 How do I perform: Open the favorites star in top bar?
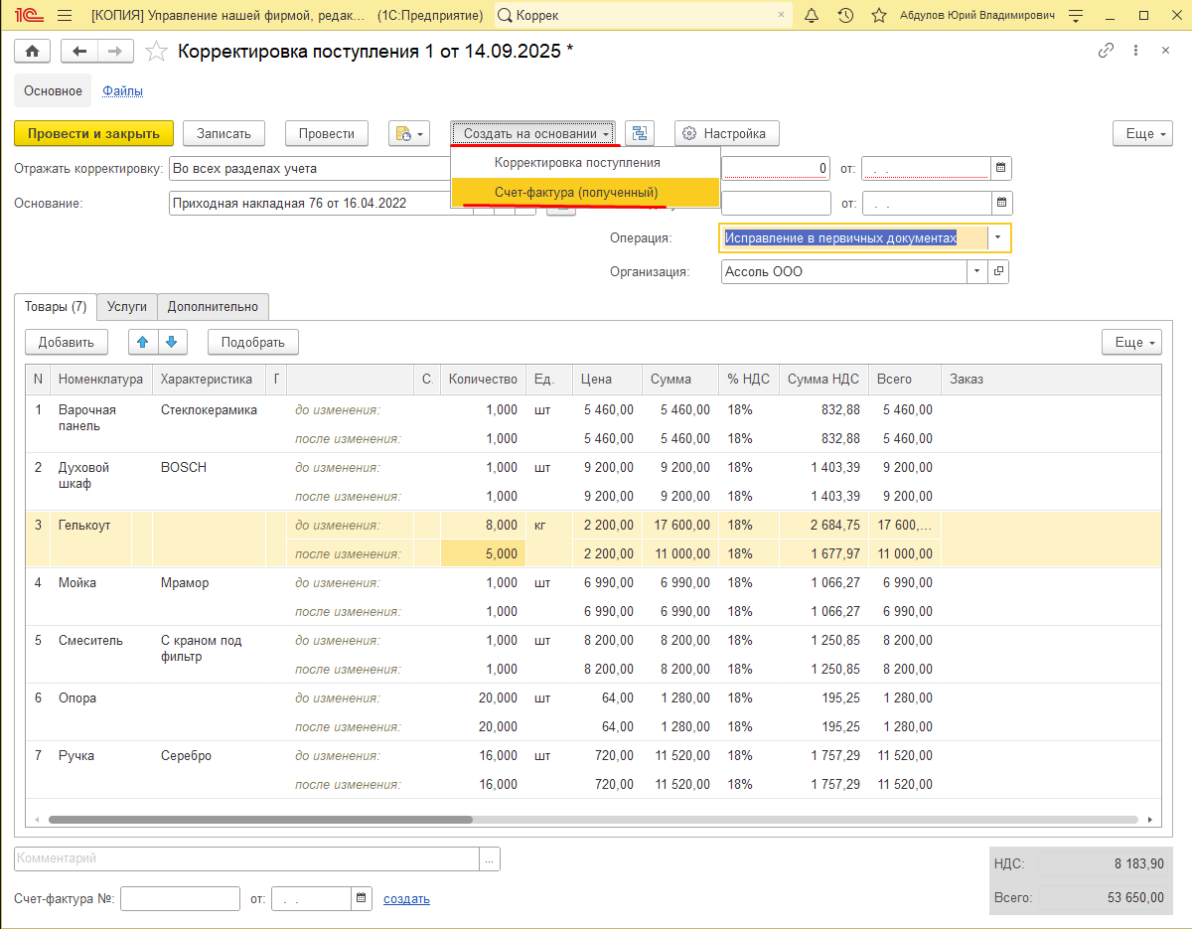(878, 16)
